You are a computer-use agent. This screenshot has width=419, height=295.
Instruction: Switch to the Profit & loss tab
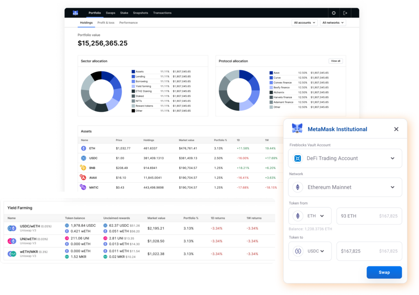pos(106,22)
